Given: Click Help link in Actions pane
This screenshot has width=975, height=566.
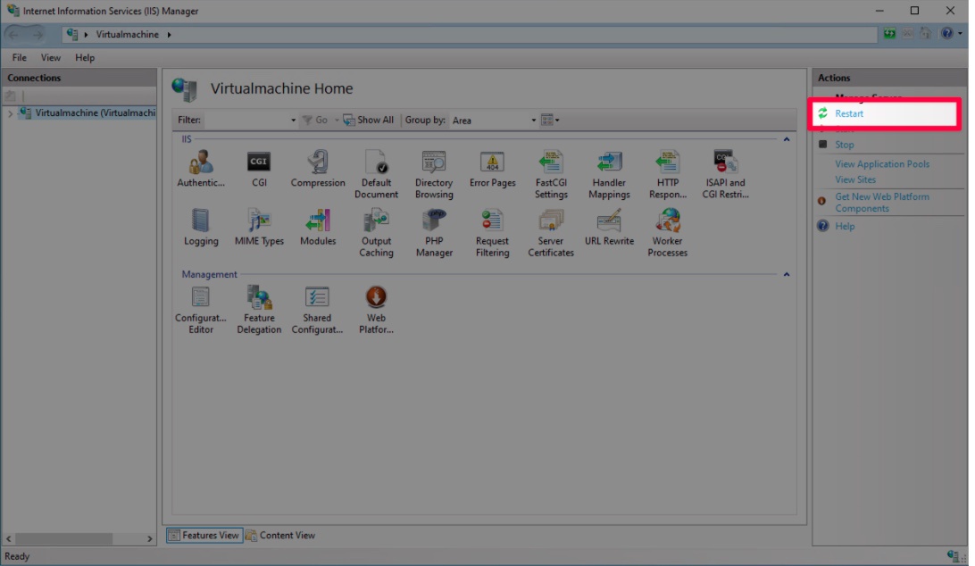Looking at the screenshot, I should pos(845,227).
